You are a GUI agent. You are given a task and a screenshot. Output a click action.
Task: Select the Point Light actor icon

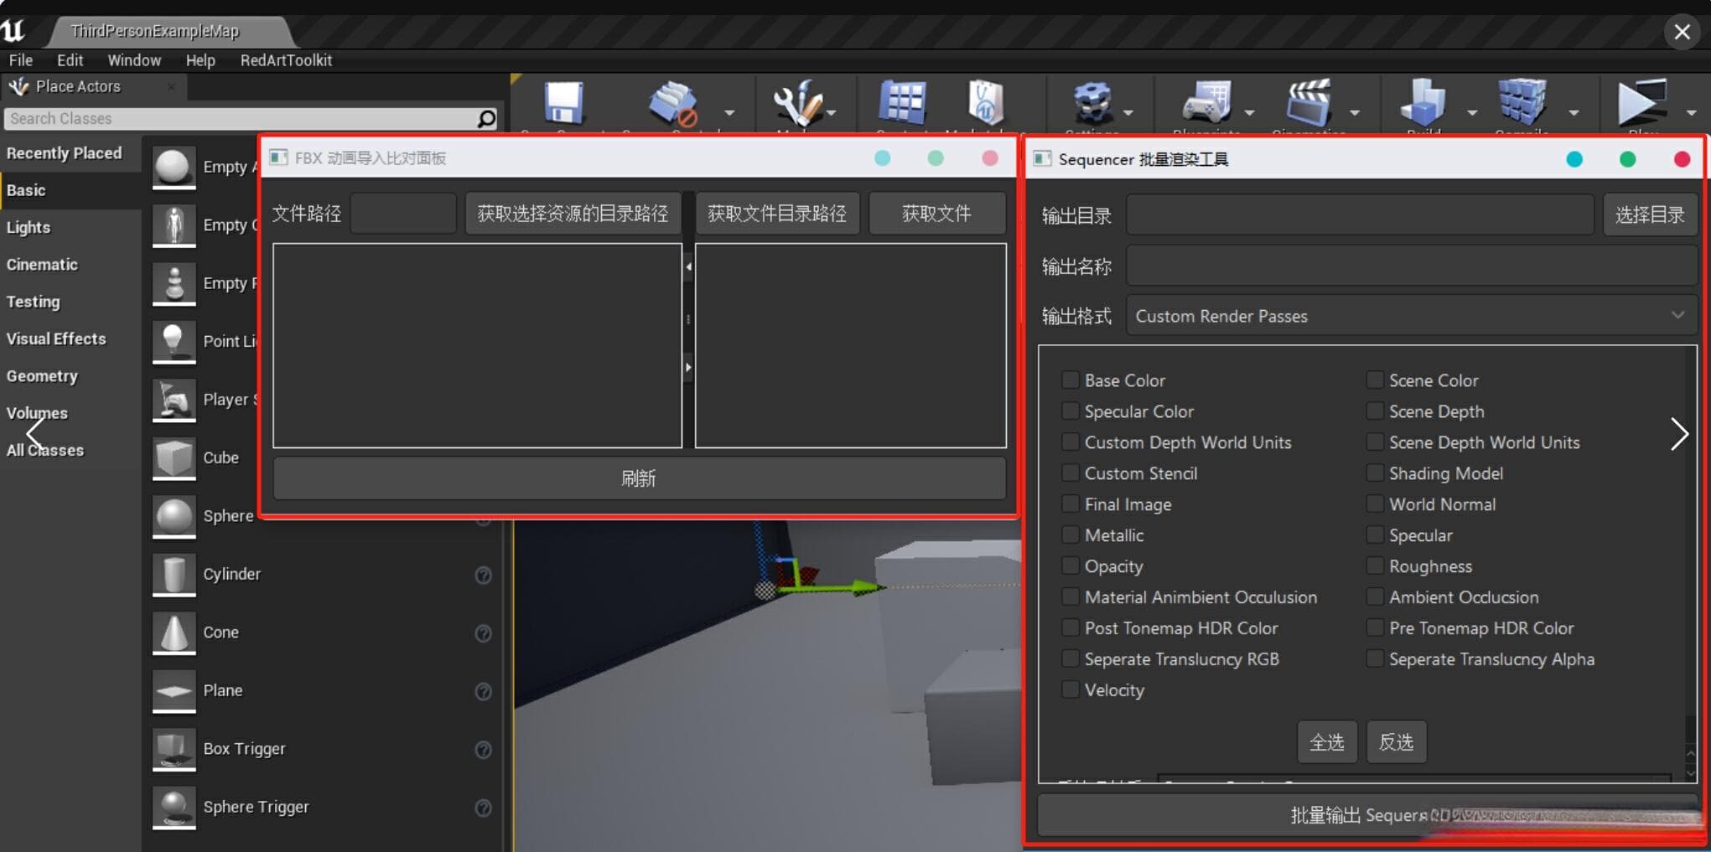click(x=174, y=342)
